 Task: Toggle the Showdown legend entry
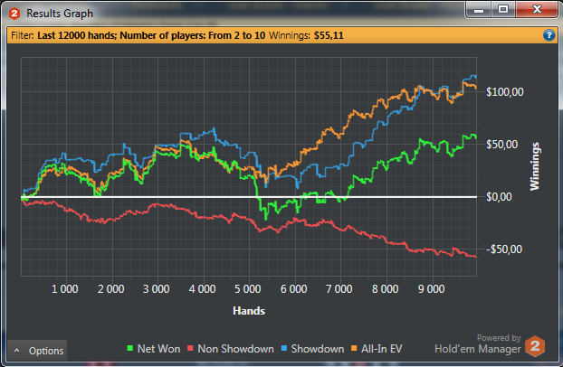tap(312, 349)
